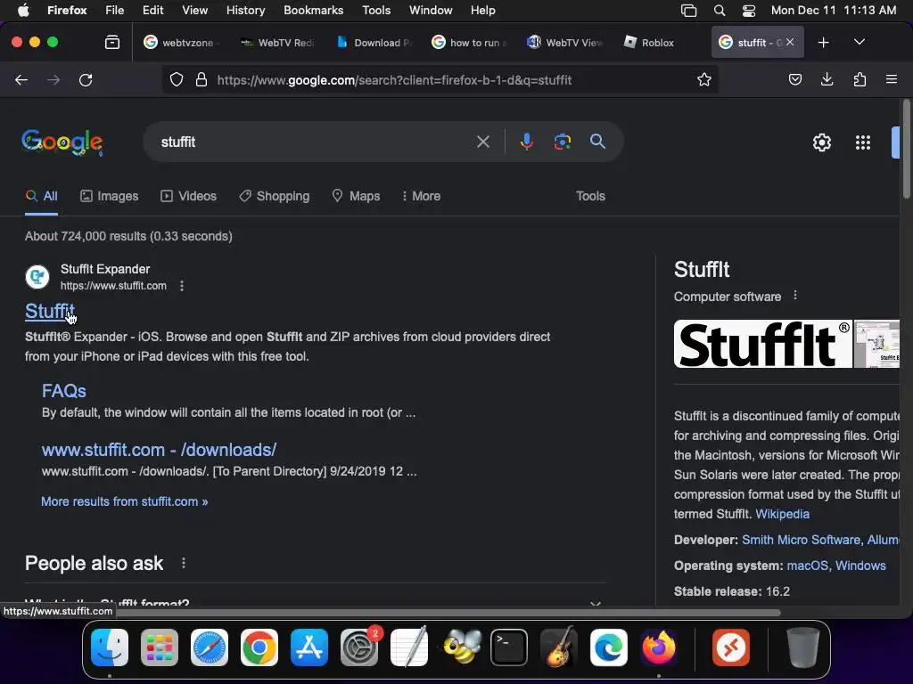The image size is (913, 684).
Task: Open the Pocket save icon
Action: click(794, 79)
